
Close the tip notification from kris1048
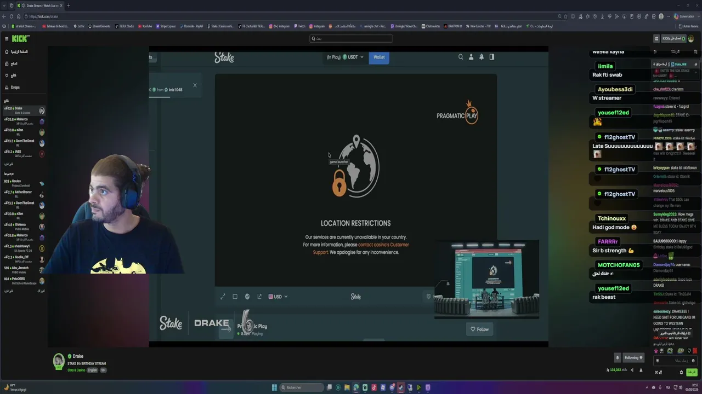pos(195,85)
